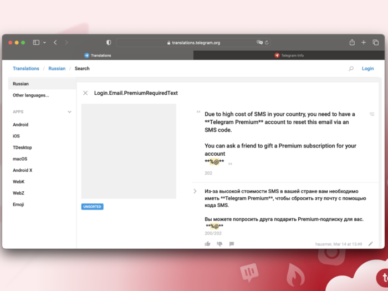The width and height of the screenshot is (388, 291).
Task: Open the Translations breadcrumb link
Action: pos(26,69)
